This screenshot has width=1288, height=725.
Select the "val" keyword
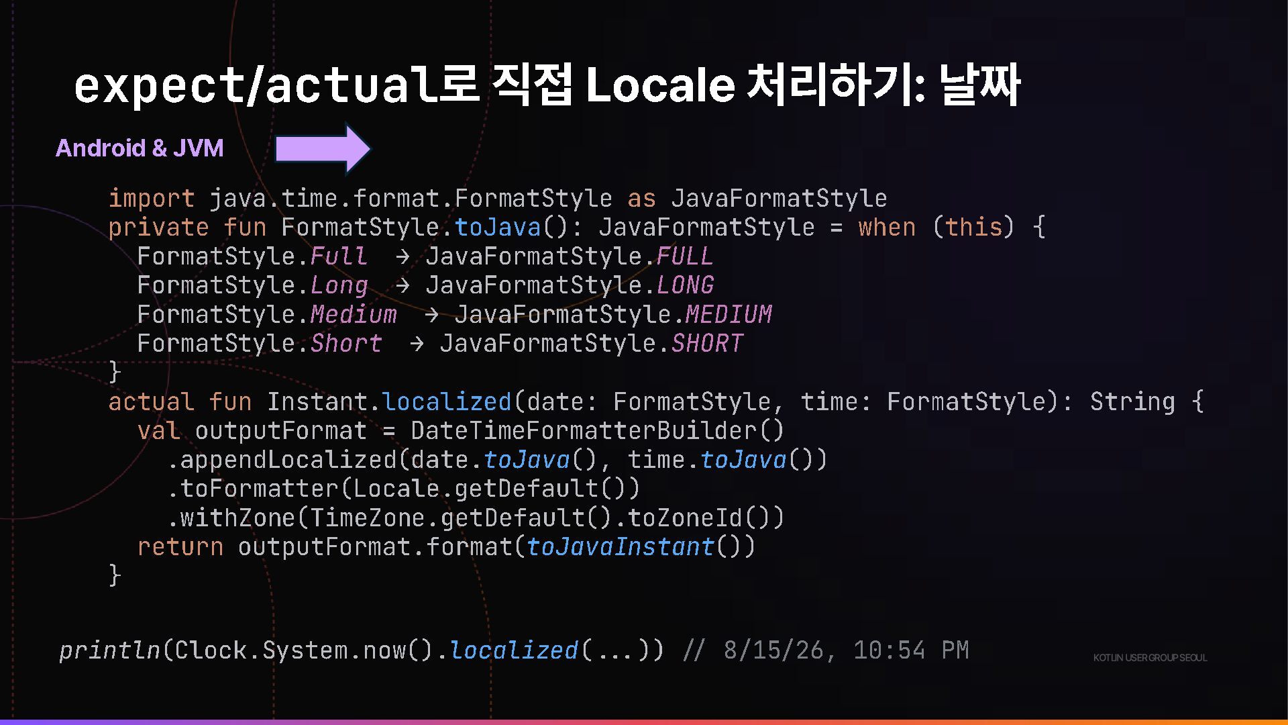click(x=159, y=430)
